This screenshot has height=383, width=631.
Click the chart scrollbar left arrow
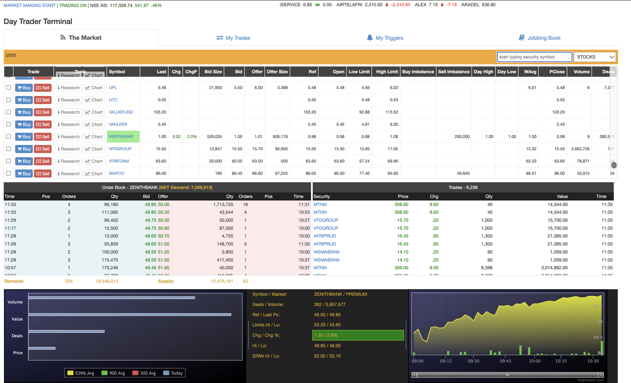coord(414,375)
